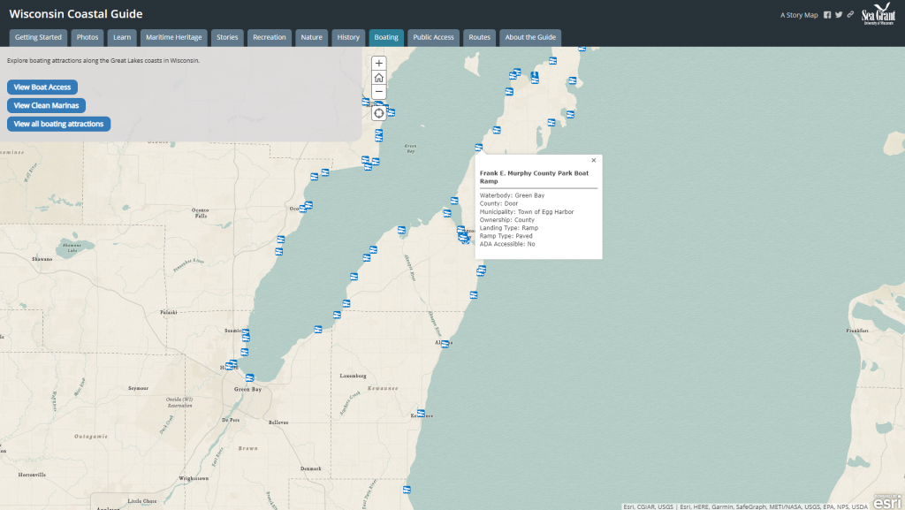Find my location on the map
This screenshot has width=905, height=510.
click(x=378, y=113)
